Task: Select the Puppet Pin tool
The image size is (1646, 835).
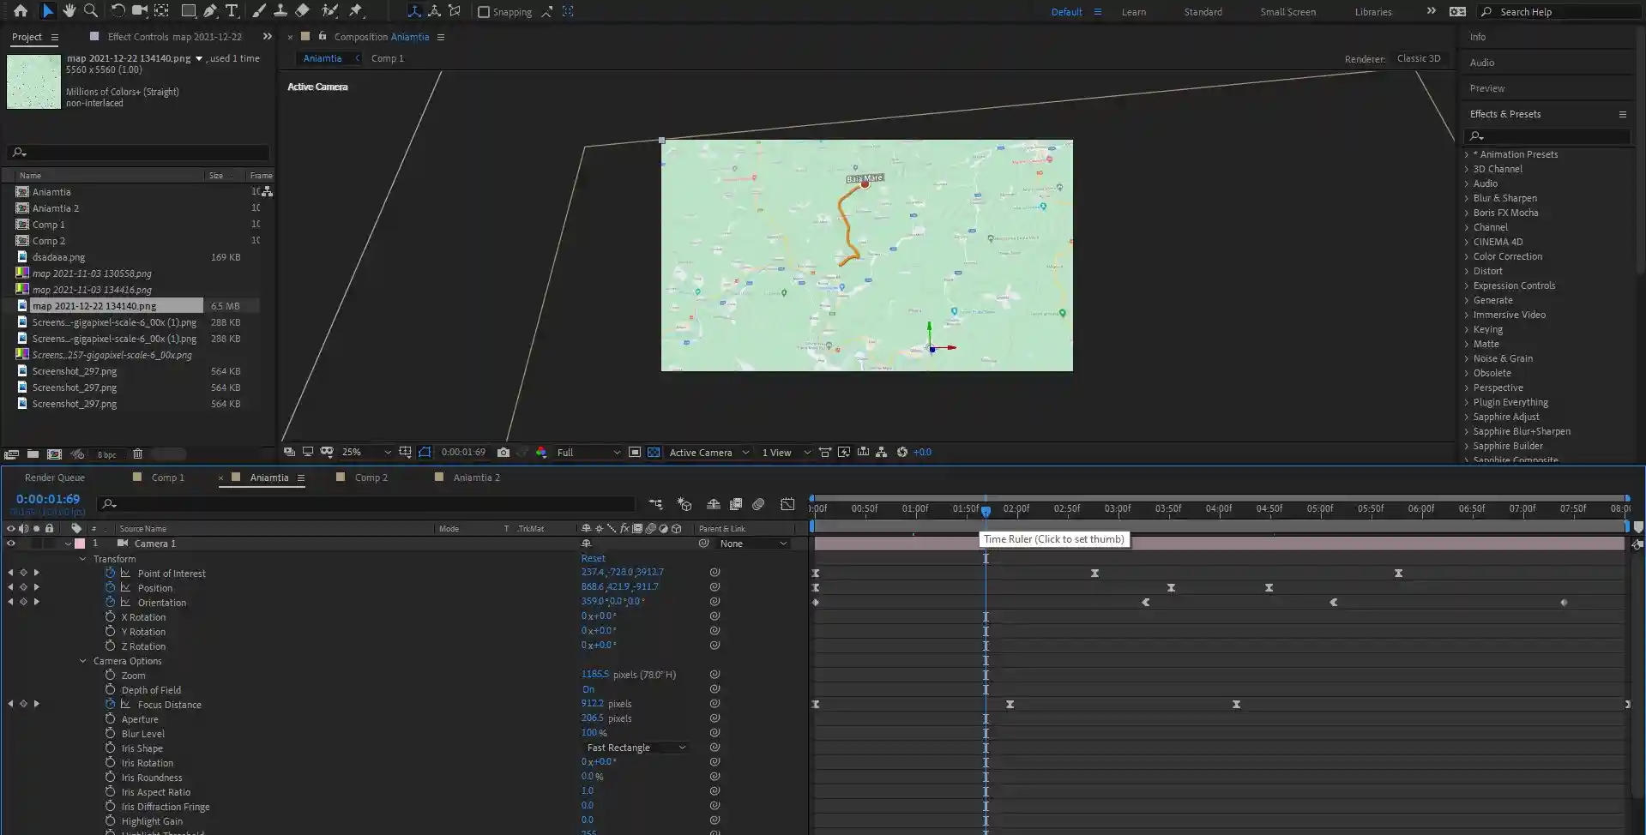Action: 355,11
